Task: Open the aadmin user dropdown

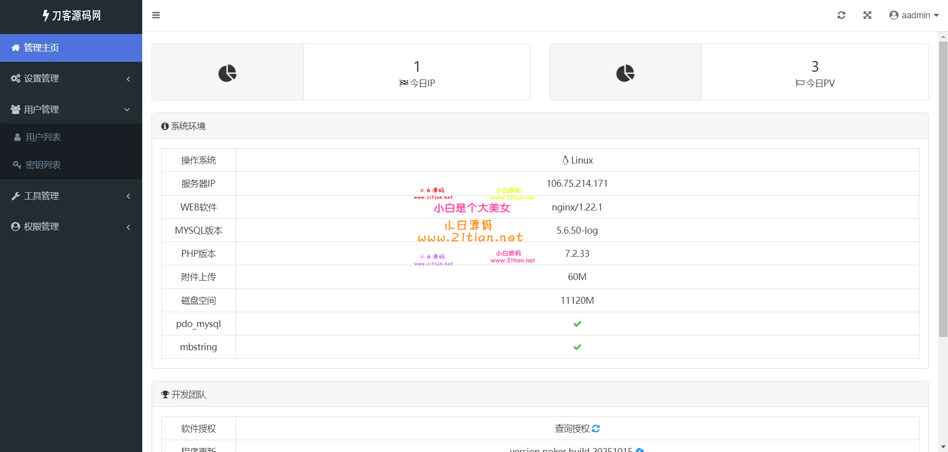Action: coord(914,15)
